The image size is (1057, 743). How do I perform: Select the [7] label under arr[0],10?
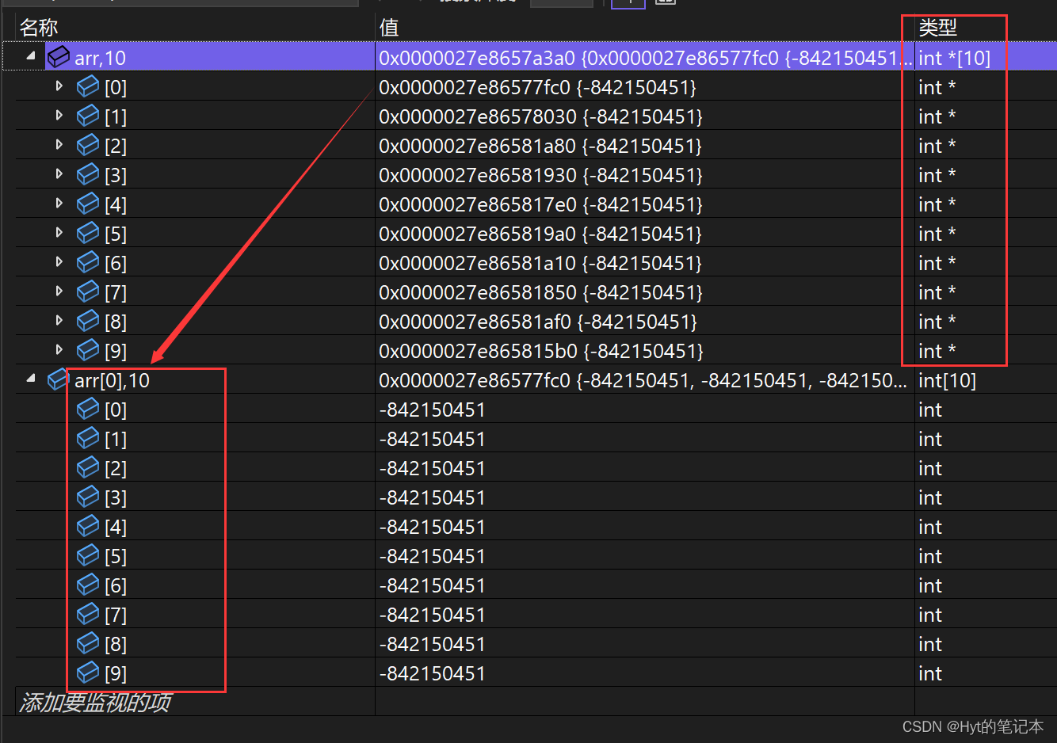click(116, 615)
